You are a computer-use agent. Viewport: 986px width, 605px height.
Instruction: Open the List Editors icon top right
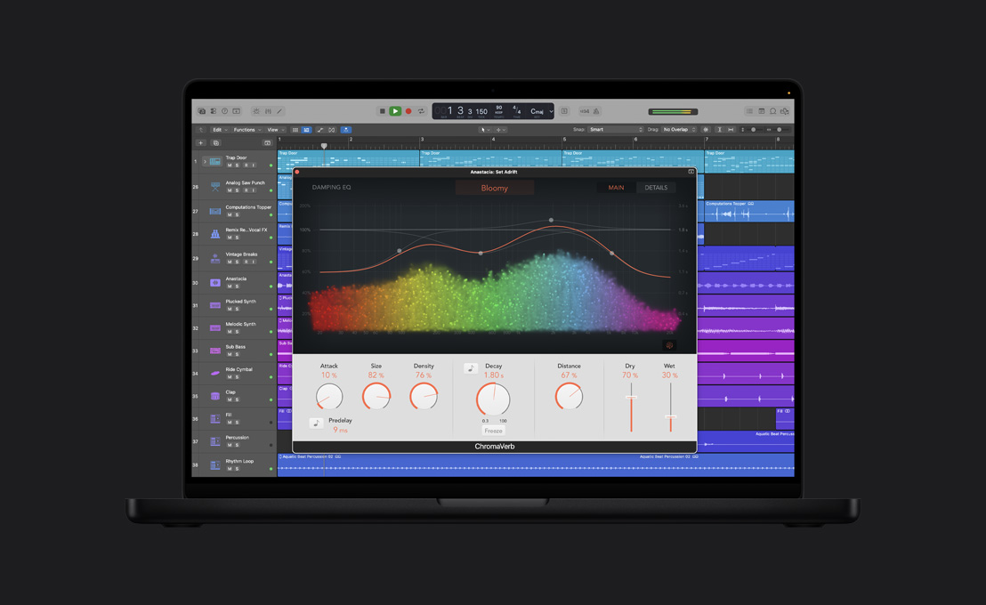748,110
